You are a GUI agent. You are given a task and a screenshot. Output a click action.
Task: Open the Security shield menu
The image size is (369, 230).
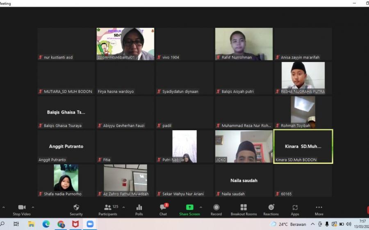coord(76,207)
